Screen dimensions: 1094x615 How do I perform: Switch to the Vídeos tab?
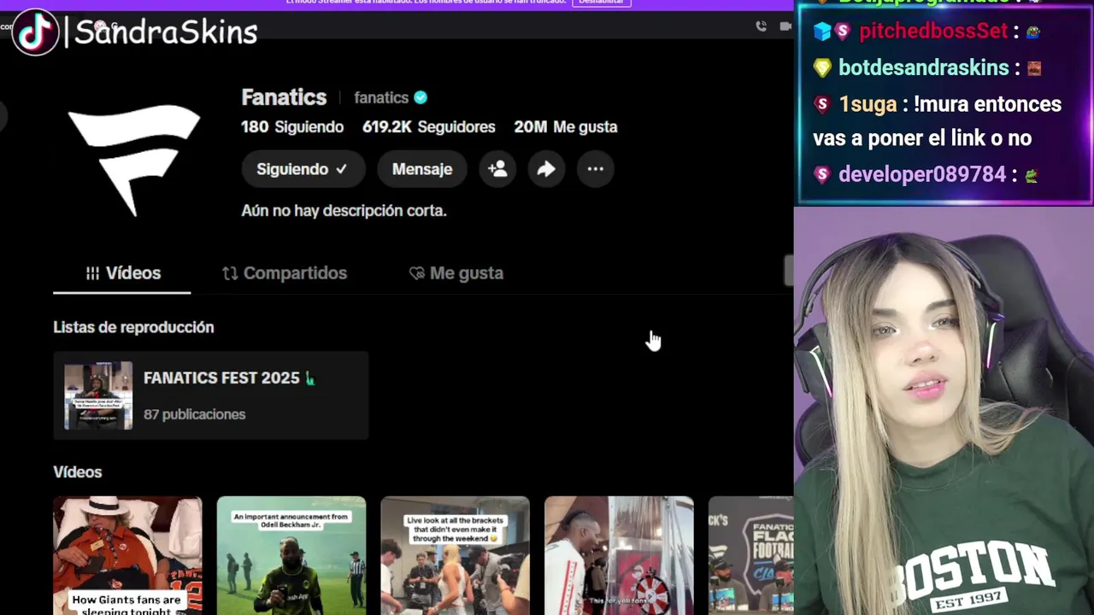point(122,273)
